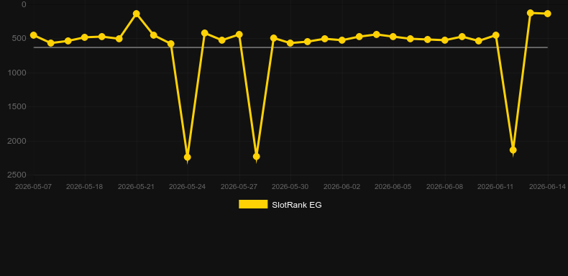
Task: Click the 2026-06-08 x-axis label
Action: tap(445, 187)
